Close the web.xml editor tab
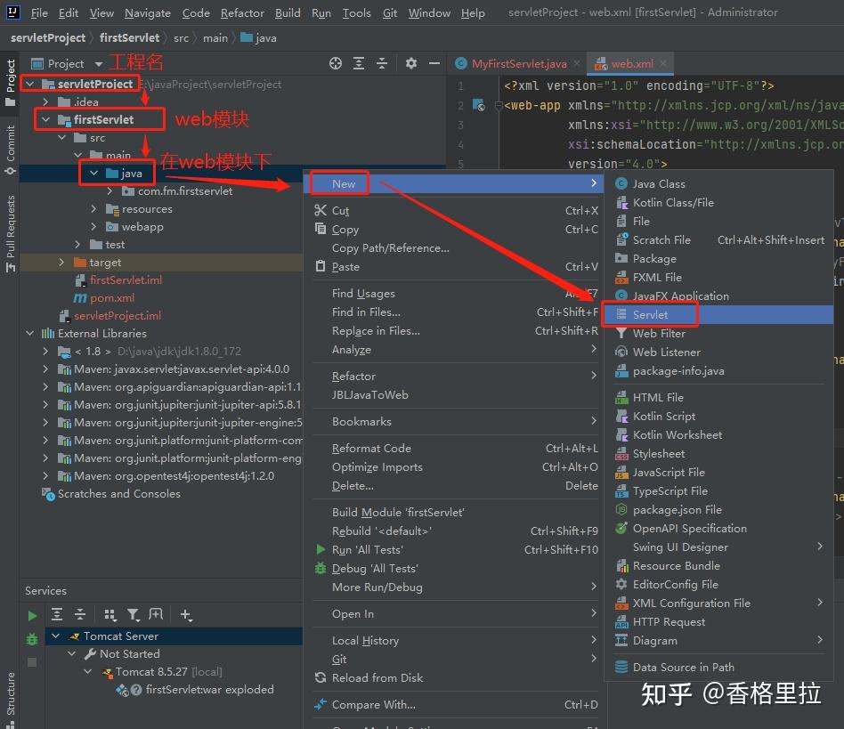Screen dimensions: 844x729 pyautogui.click(x=663, y=63)
